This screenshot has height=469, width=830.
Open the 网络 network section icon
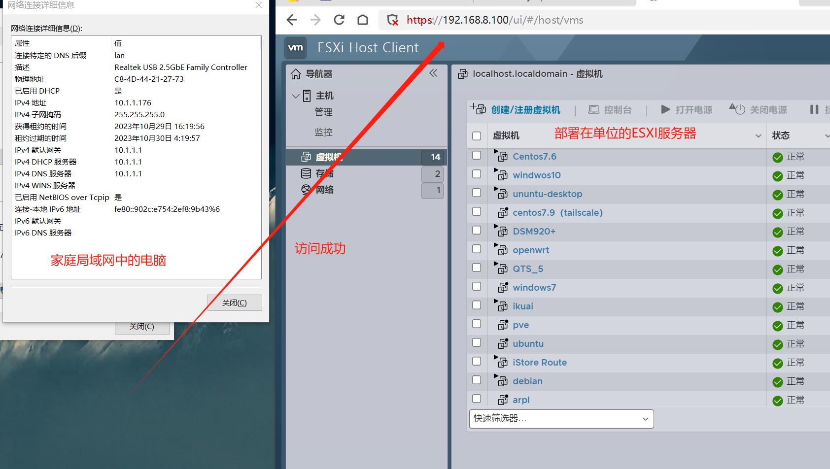pos(306,190)
